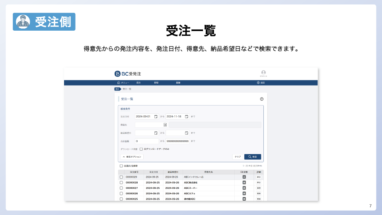This screenshot has width=382, height=215.
Task: Open calendar for order date start 2024-09-01
Action: 156,117
